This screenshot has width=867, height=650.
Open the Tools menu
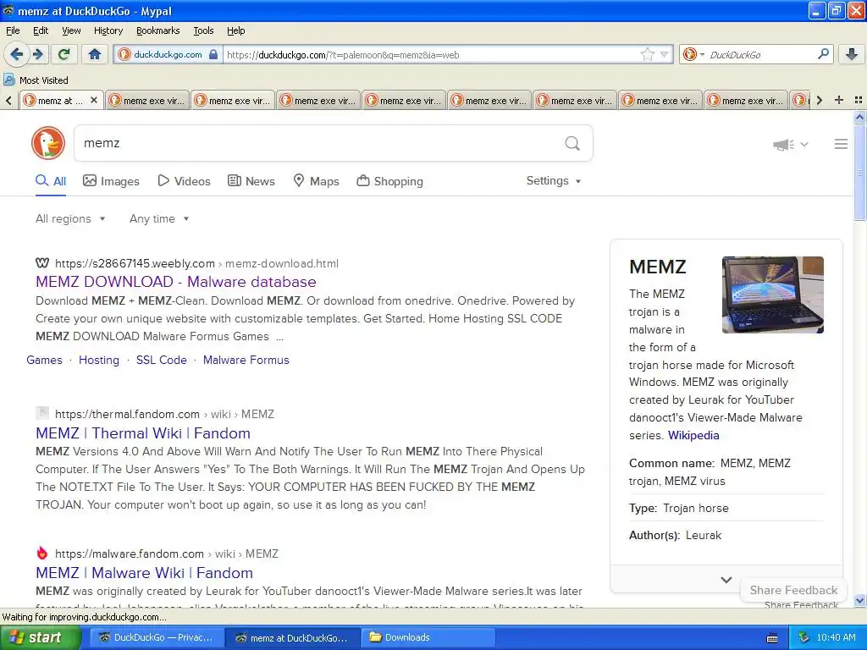point(203,30)
